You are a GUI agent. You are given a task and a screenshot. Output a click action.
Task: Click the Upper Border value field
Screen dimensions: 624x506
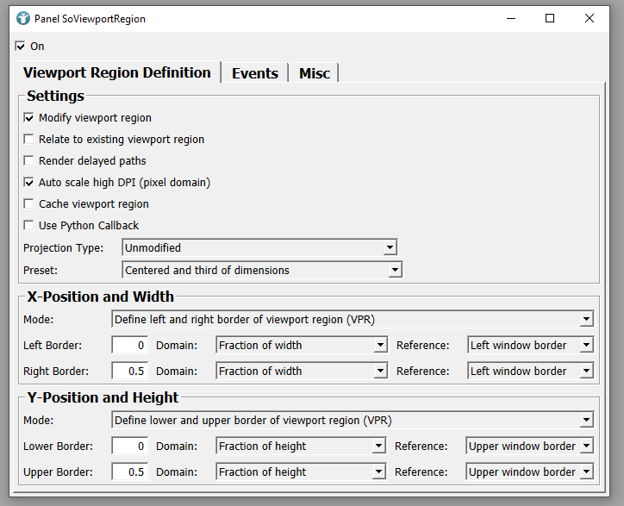point(130,472)
